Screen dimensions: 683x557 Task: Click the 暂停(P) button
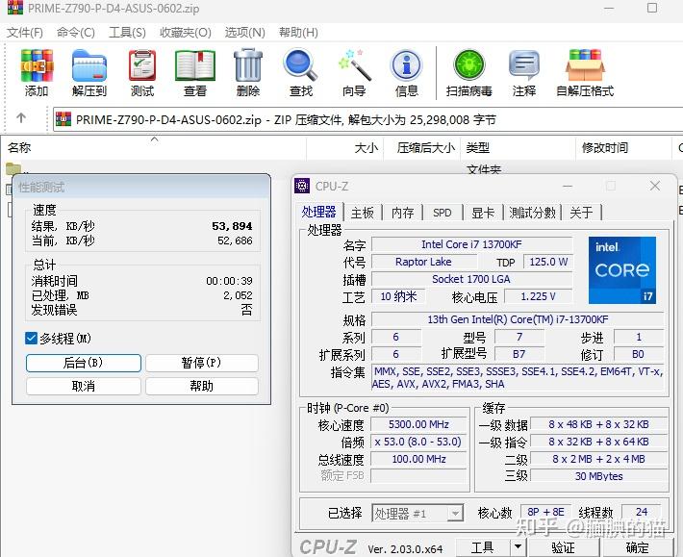(202, 363)
